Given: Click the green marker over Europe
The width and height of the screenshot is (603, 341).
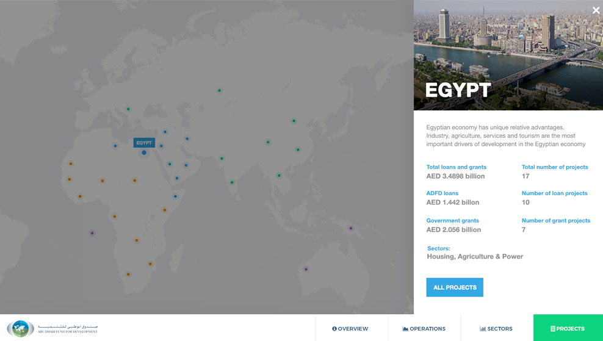Looking at the screenshot, I should tap(128, 109).
